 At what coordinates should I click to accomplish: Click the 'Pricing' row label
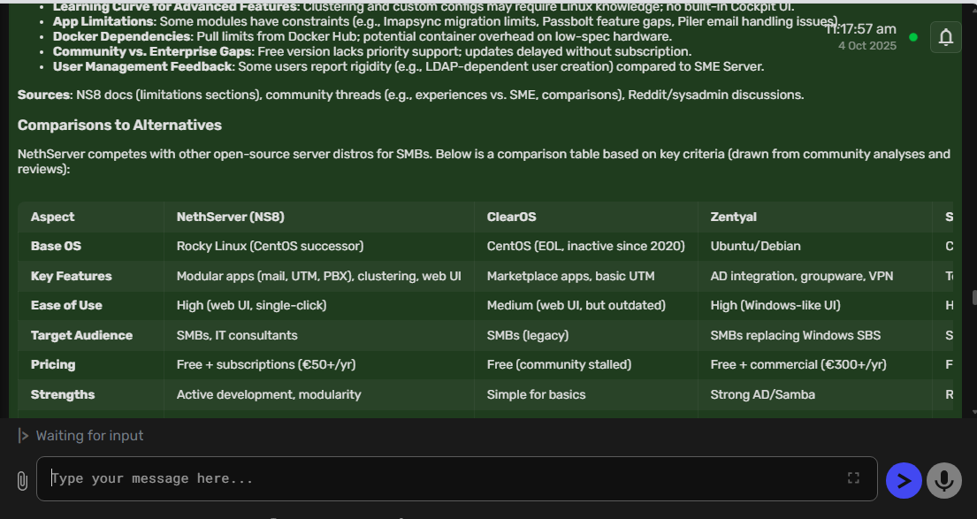coord(53,364)
